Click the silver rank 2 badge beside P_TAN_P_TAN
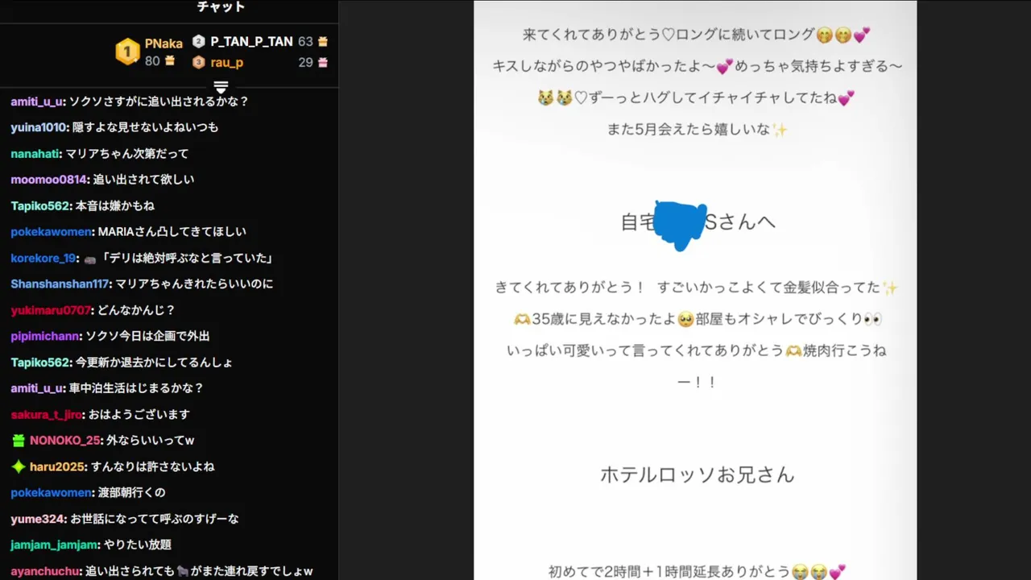 tap(199, 41)
